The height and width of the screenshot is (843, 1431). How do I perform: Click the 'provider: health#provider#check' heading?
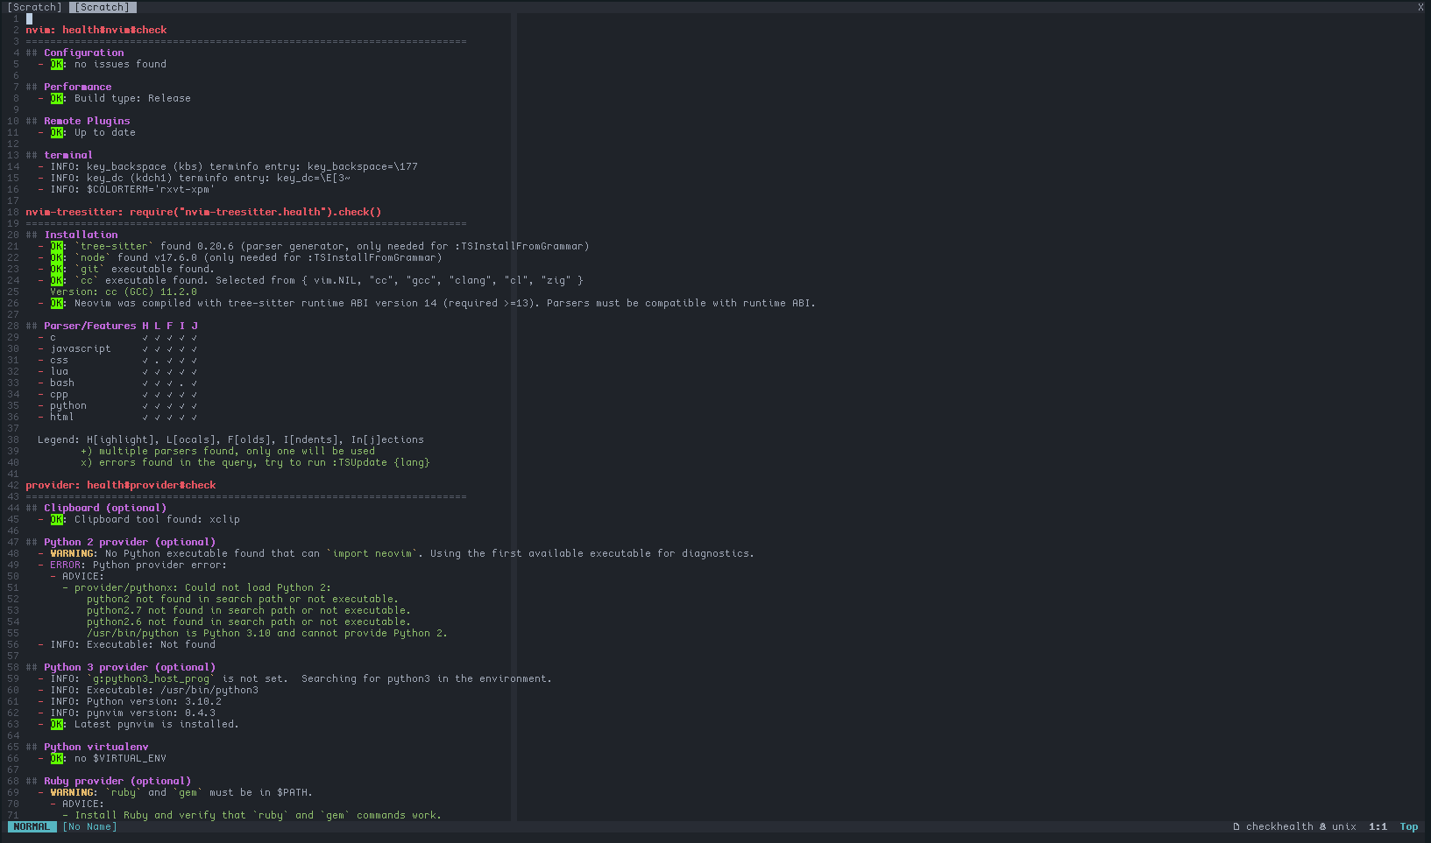[x=121, y=485]
